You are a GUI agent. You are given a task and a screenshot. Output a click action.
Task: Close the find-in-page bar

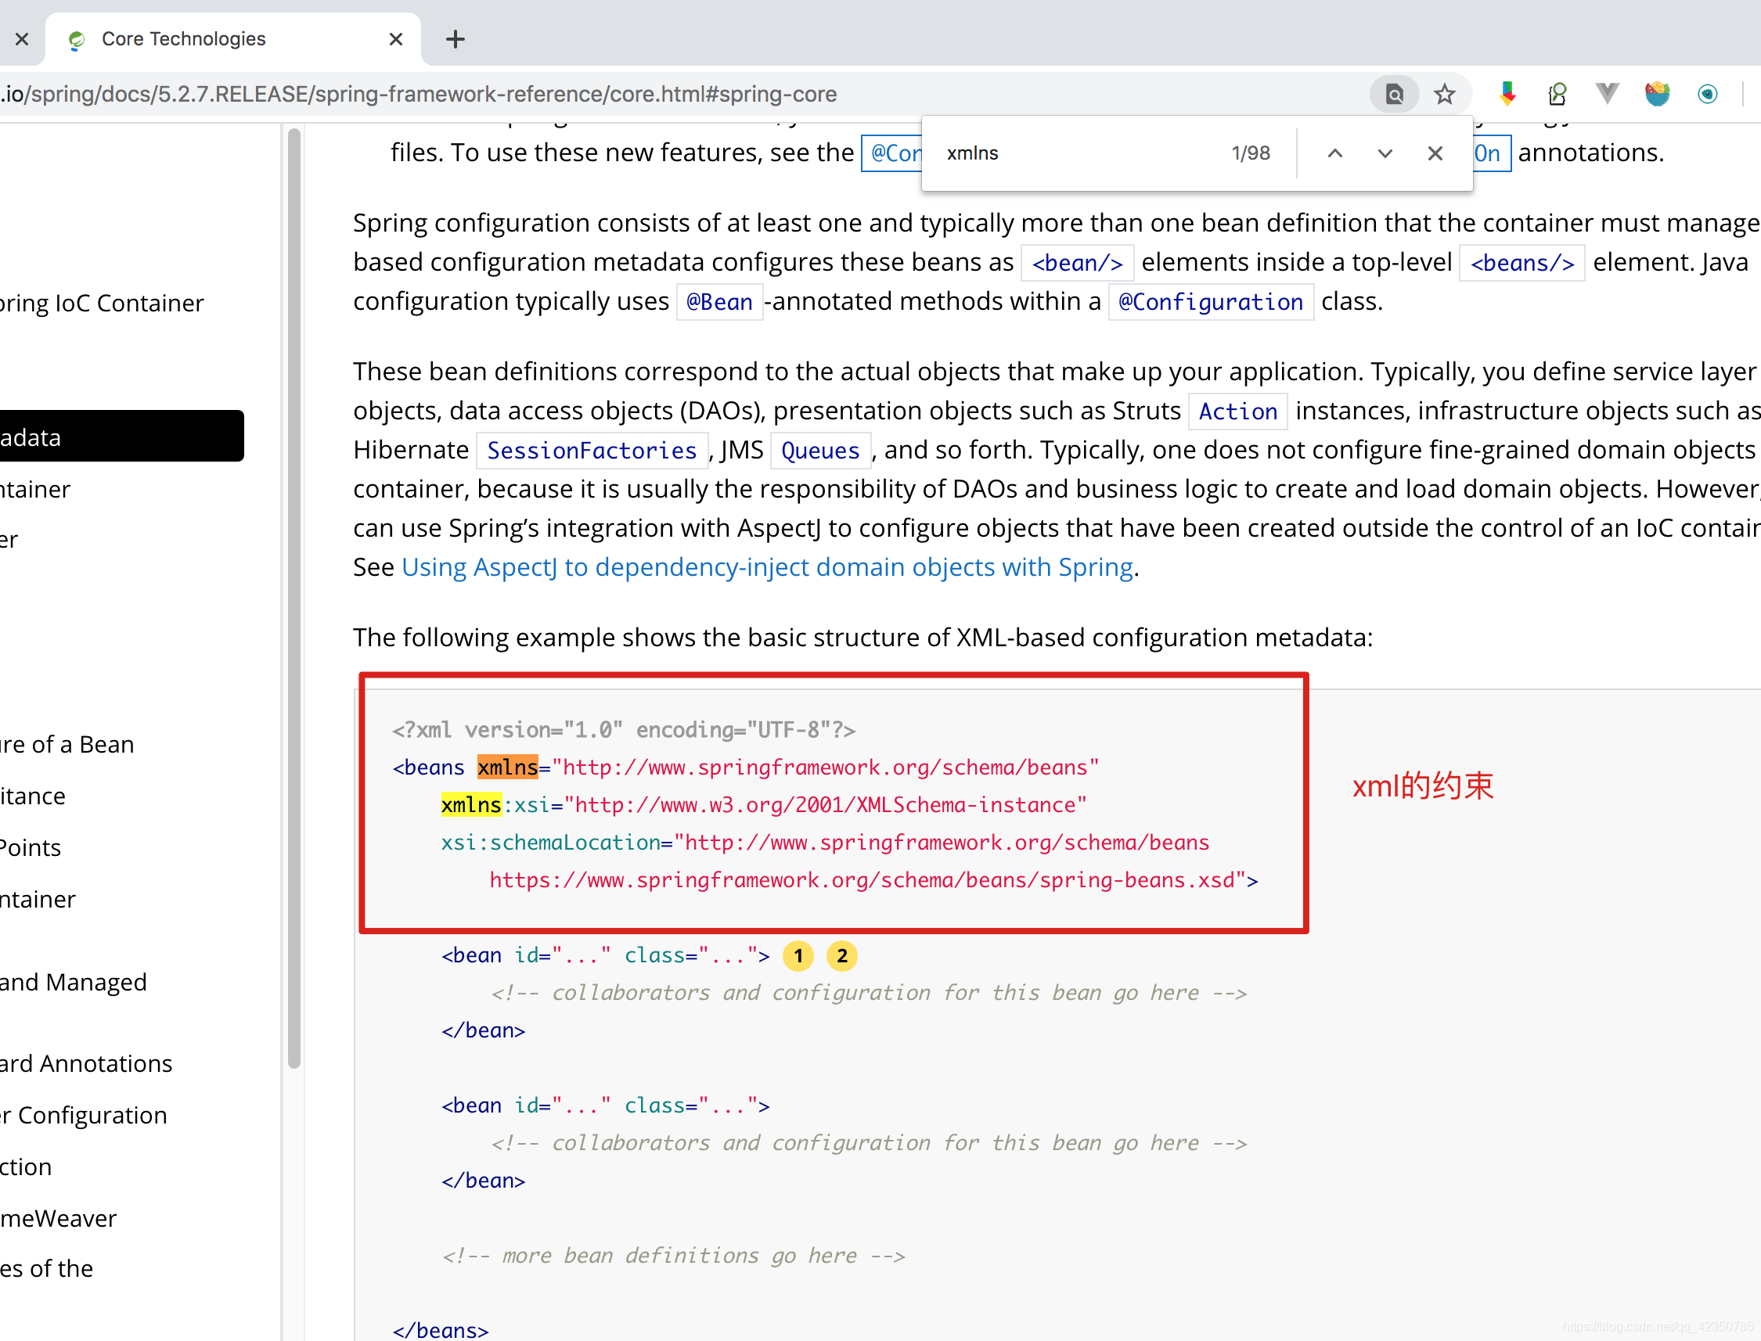[1435, 153]
